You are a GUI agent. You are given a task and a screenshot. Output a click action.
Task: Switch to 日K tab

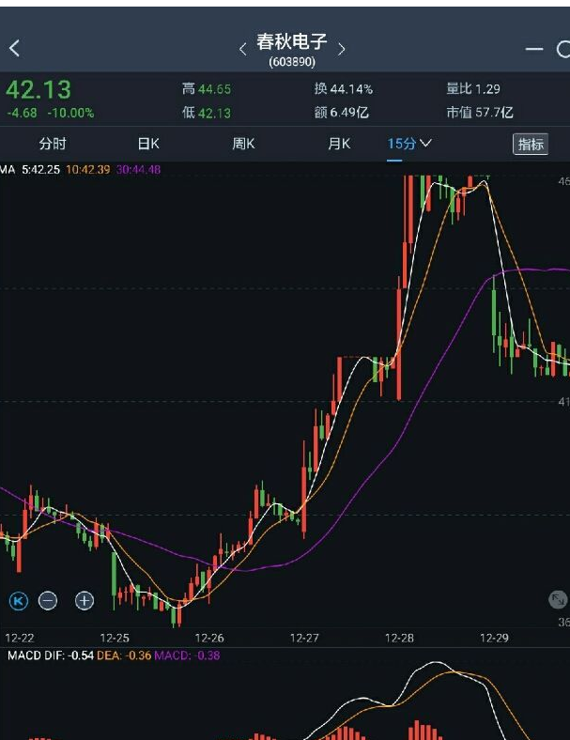click(x=148, y=144)
